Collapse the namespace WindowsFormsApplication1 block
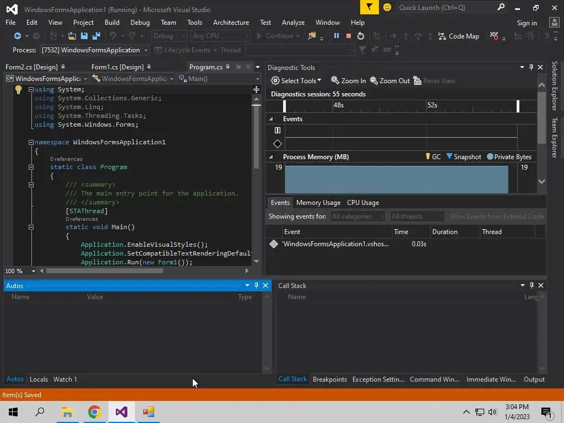 click(x=31, y=143)
